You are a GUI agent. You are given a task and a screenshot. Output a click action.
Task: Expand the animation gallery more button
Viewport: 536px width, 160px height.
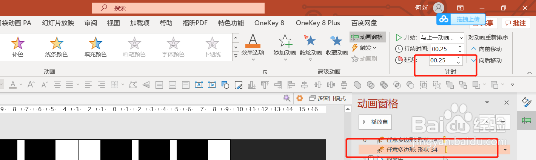pyautogui.click(x=236, y=56)
